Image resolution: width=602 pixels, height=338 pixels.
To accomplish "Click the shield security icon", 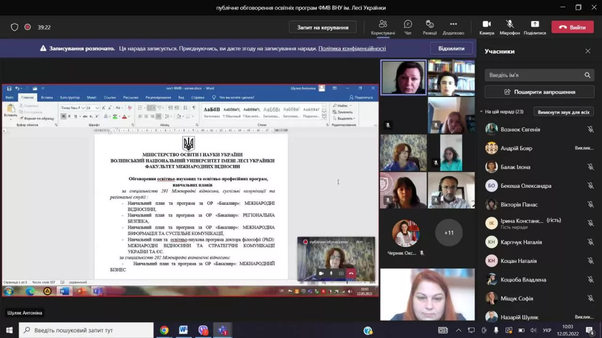I will click(15, 27).
